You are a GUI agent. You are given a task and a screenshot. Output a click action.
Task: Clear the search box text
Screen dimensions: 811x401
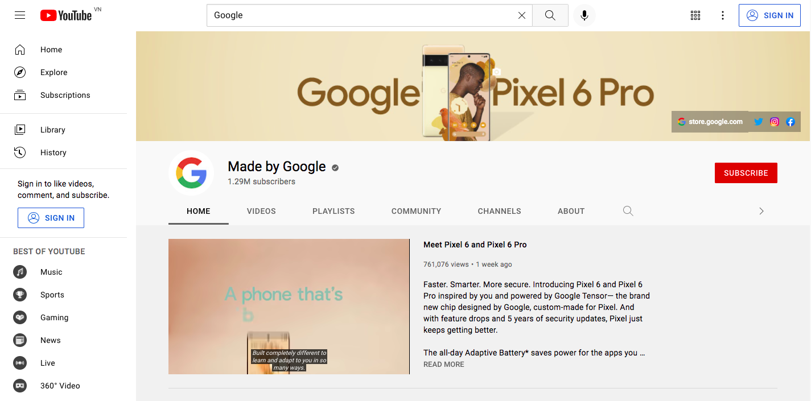click(521, 15)
